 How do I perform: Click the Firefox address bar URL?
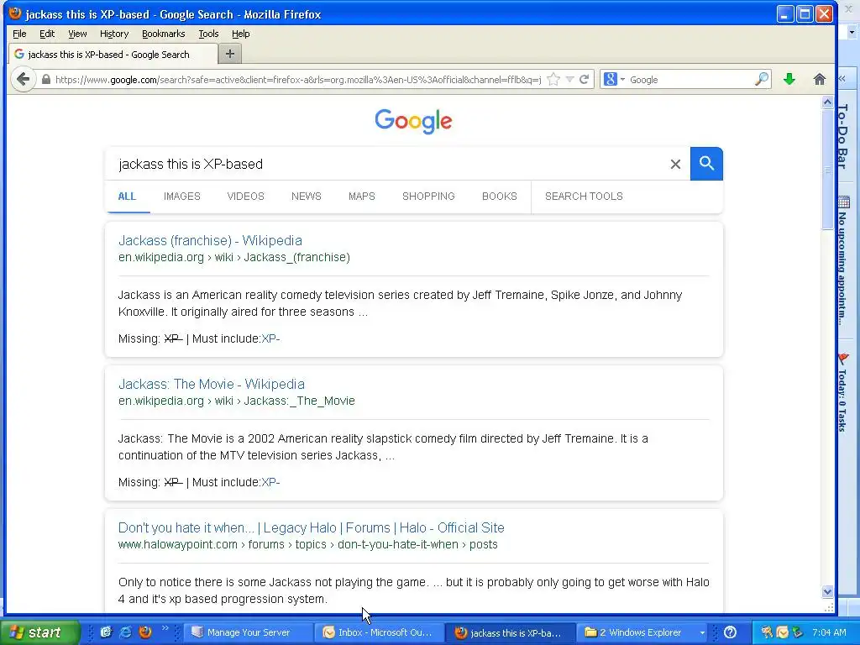point(298,80)
